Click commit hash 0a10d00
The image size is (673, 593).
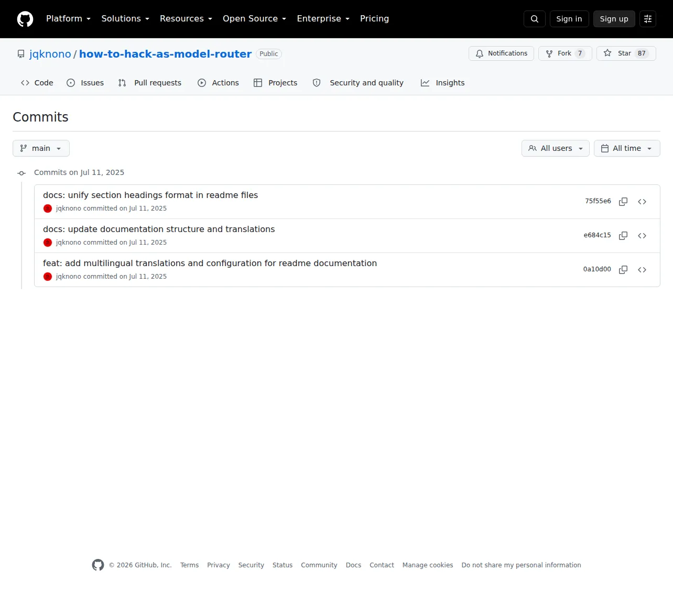coord(597,269)
